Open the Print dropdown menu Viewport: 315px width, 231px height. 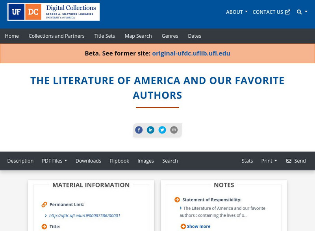tap(269, 161)
